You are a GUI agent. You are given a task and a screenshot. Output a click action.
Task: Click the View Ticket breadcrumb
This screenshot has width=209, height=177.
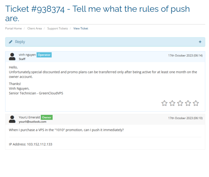81,29
